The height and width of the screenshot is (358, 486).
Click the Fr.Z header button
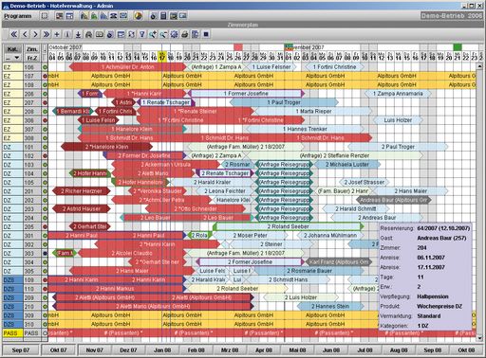(31, 58)
